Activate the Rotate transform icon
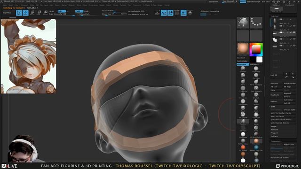301x169 pixels. [45, 13]
